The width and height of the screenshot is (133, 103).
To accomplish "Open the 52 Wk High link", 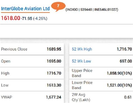I will (82, 49).
